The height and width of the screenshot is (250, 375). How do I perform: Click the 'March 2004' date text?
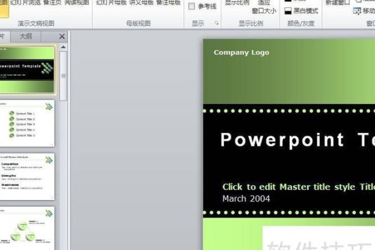(x=246, y=199)
